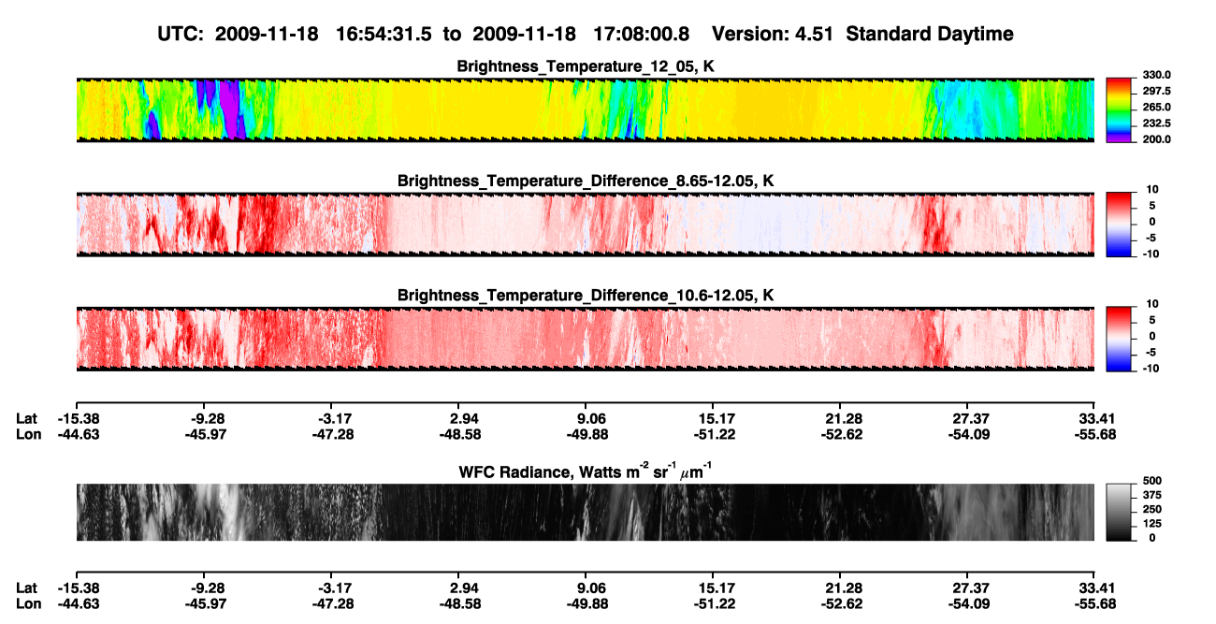Click the 10 tick on the 8.65-12.05 colorbar

(x=1152, y=190)
